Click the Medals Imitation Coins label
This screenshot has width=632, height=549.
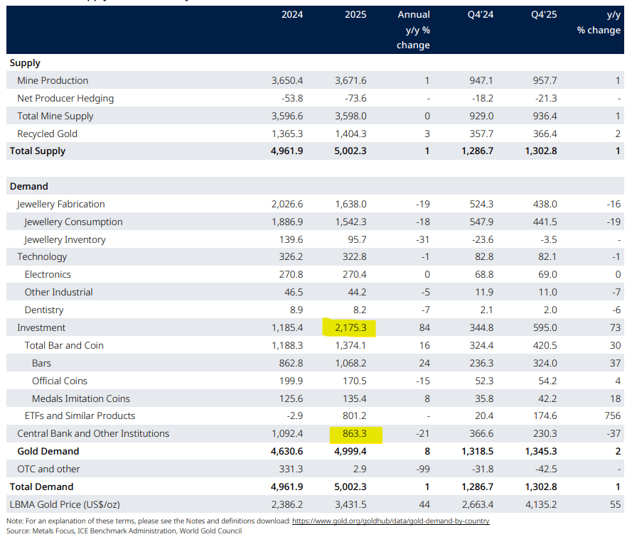tap(81, 398)
